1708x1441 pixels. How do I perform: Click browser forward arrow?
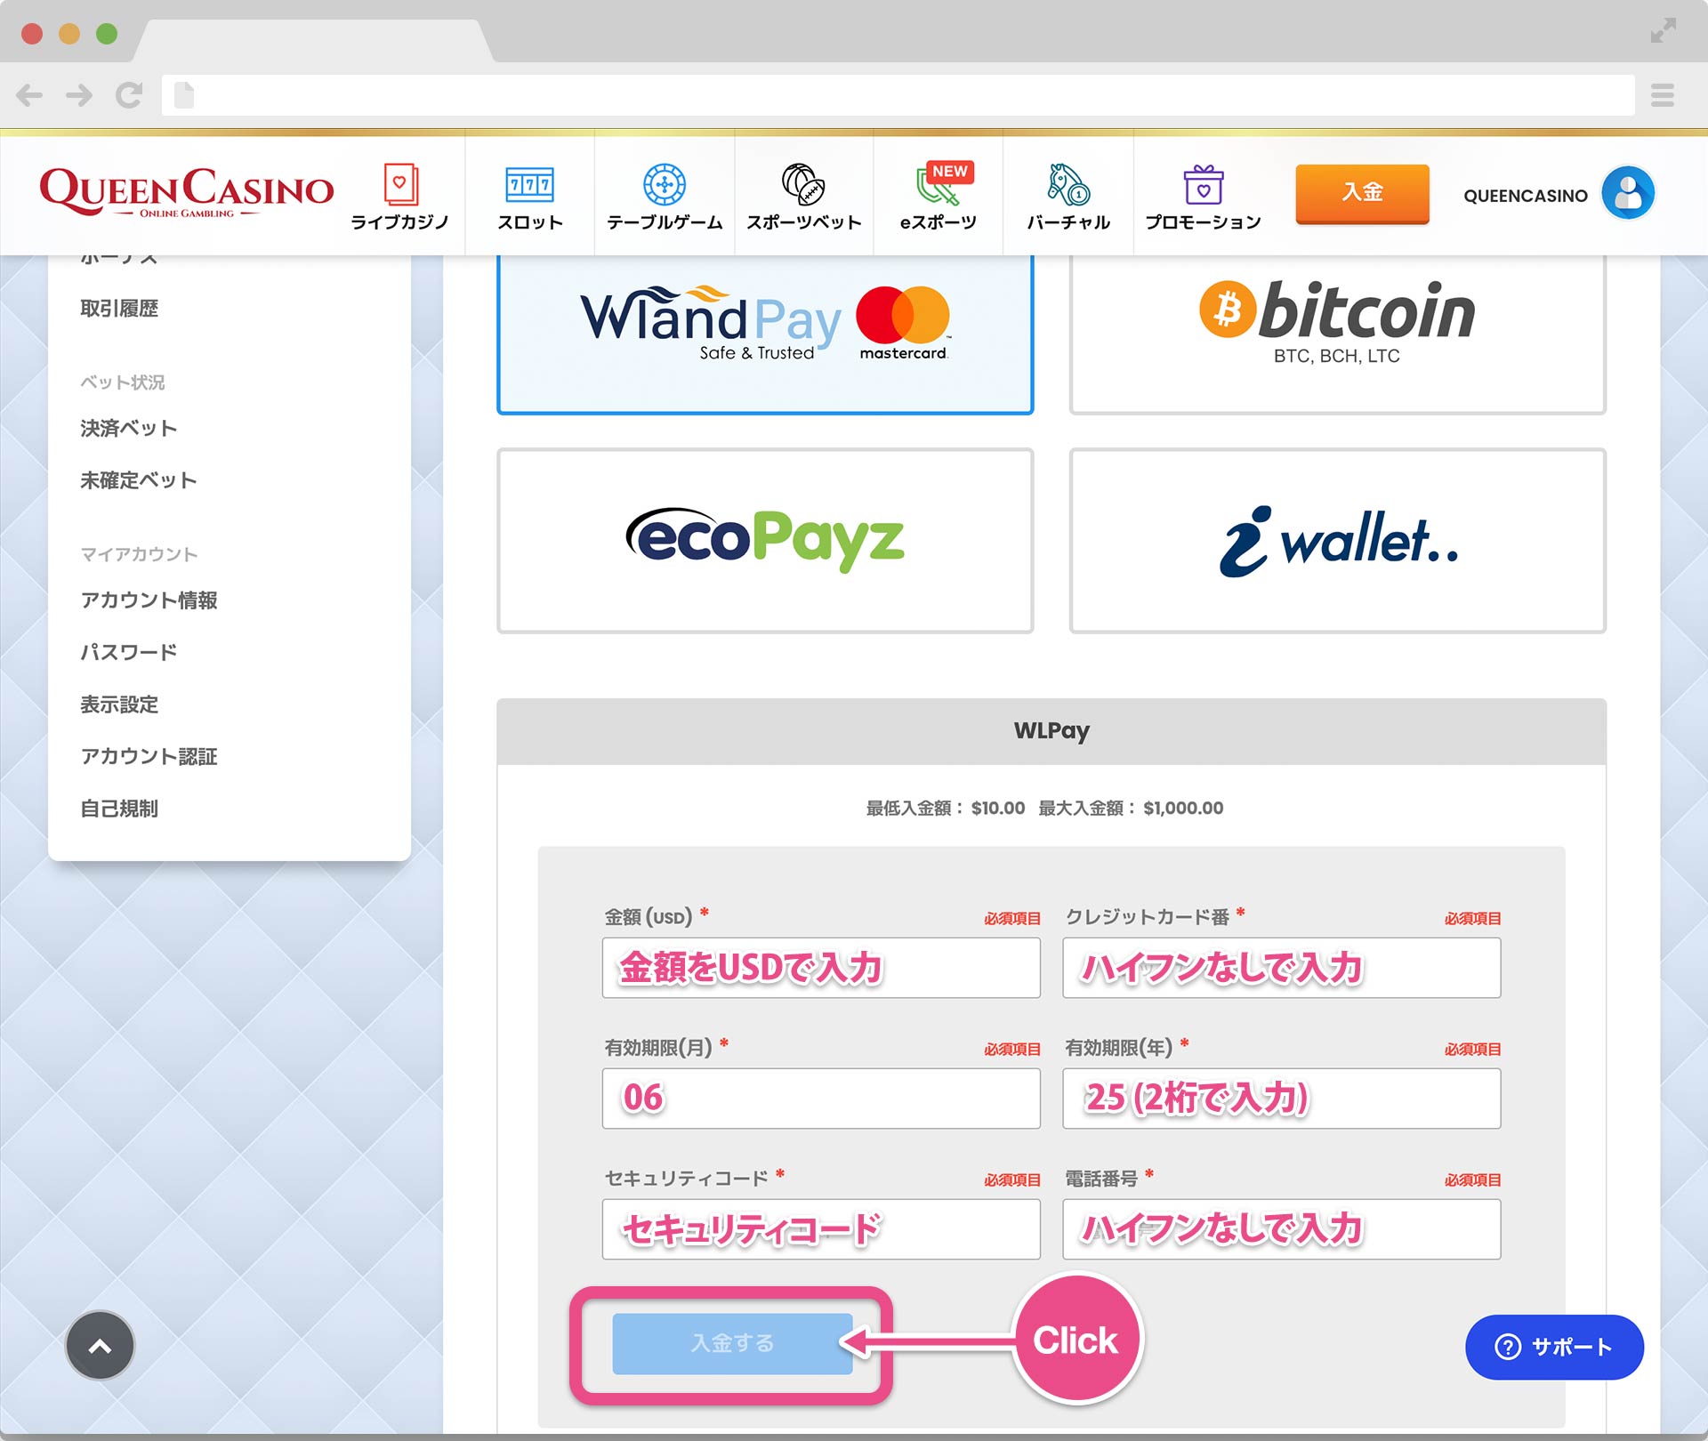point(79,95)
